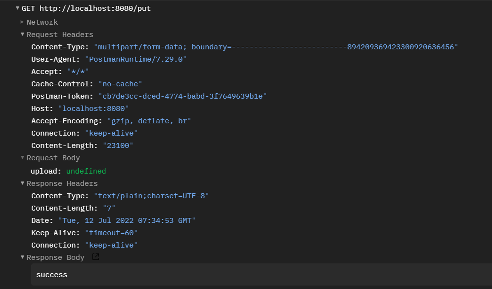Click the Accept-Encoding header value
The width and height of the screenshot is (492, 289).
point(149,121)
